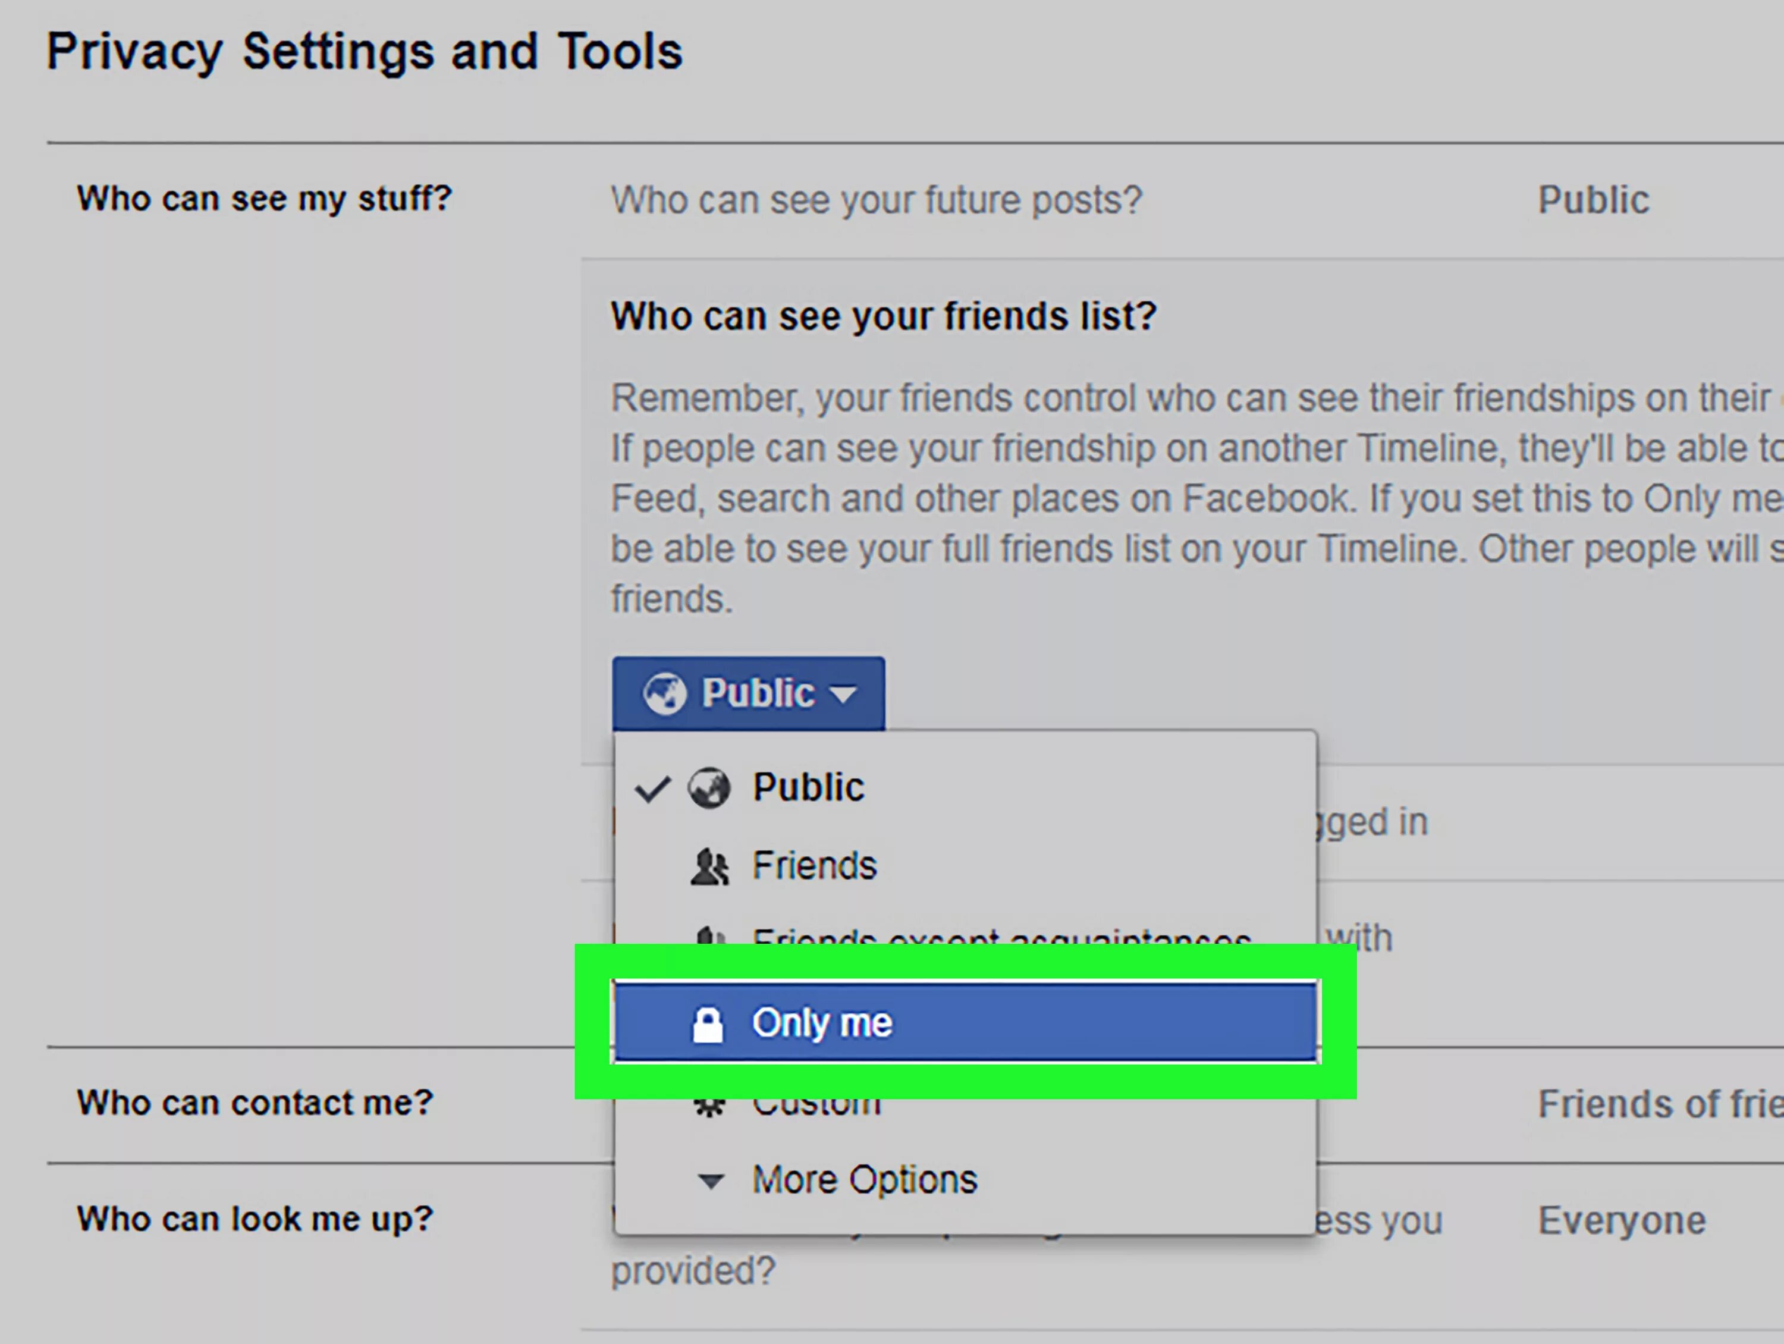The height and width of the screenshot is (1344, 1784).
Task: Select the Only me option
Action: (x=965, y=1022)
